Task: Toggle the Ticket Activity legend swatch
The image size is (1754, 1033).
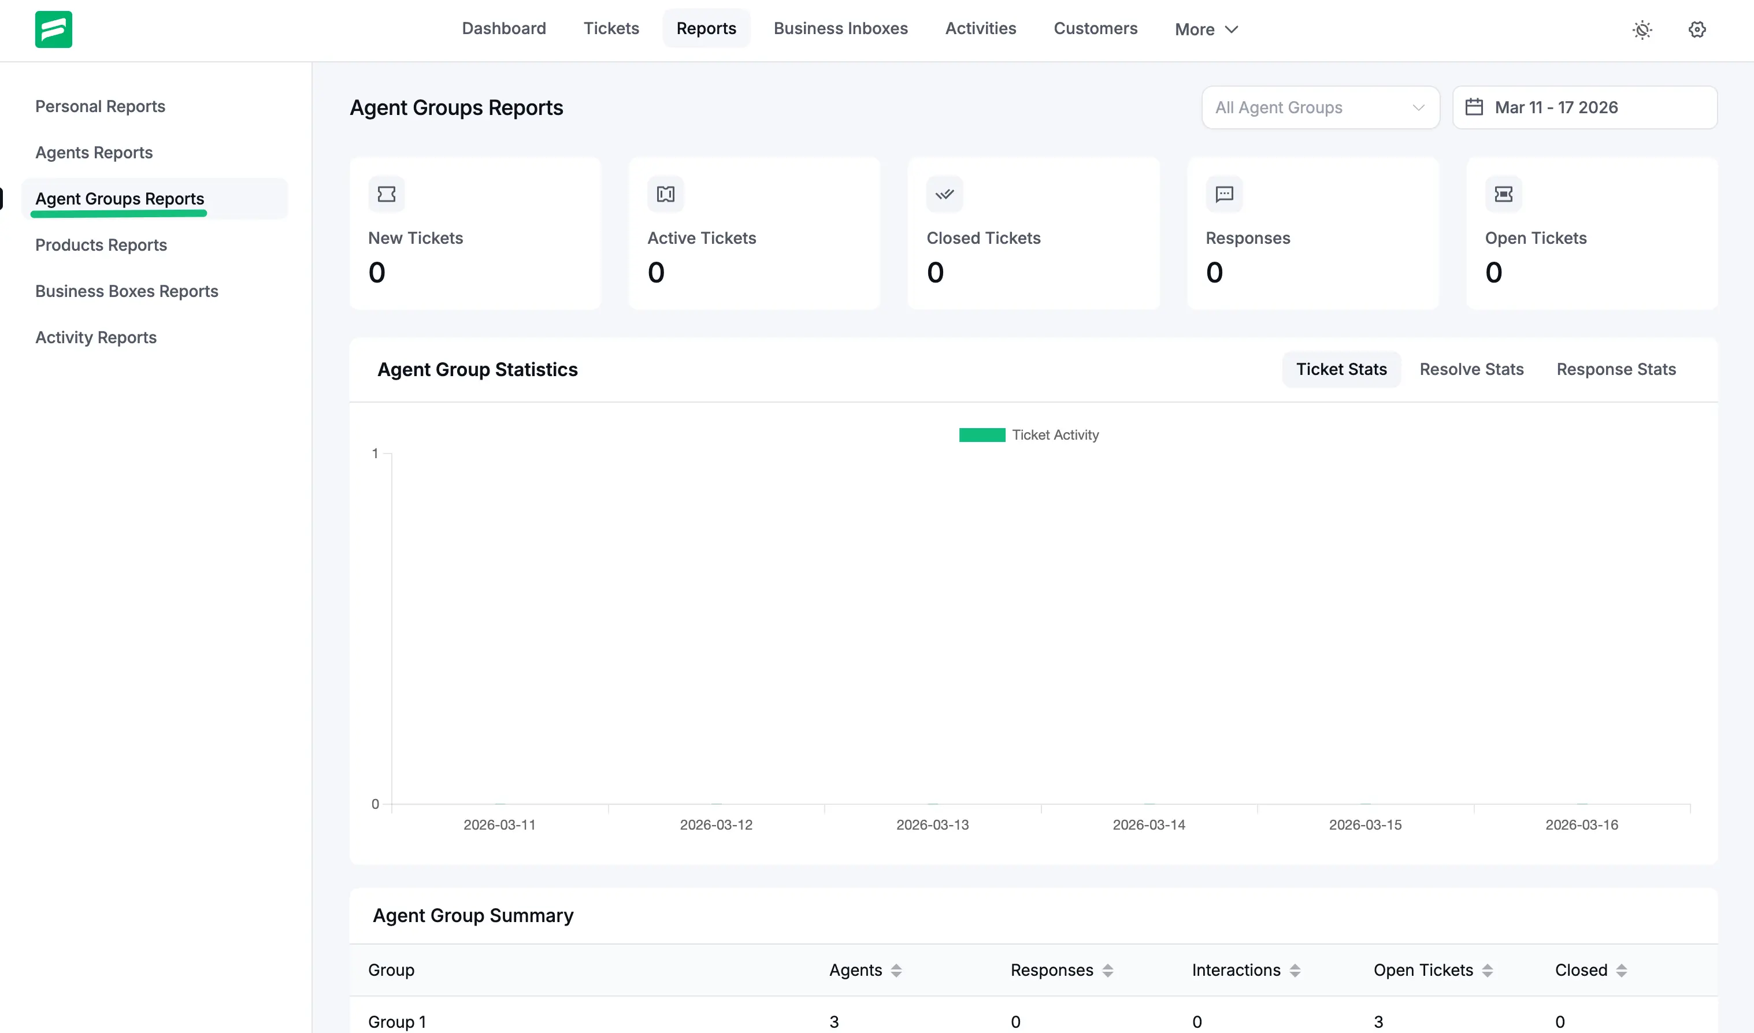Action: point(981,435)
